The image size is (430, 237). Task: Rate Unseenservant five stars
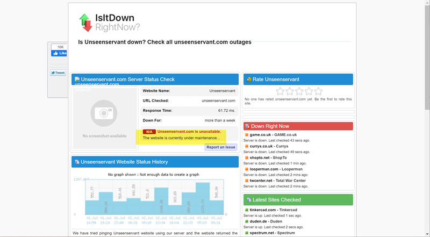click(x=318, y=91)
